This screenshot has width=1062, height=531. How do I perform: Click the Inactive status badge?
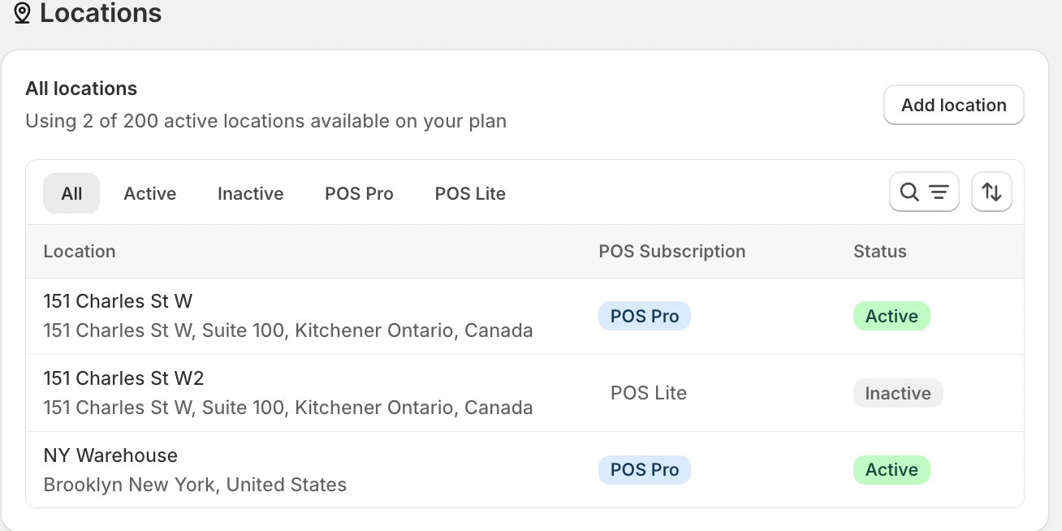point(897,394)
